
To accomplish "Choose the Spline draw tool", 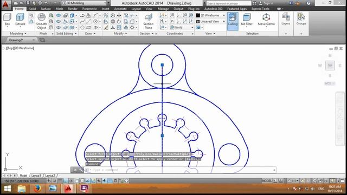I will [82, 22].
